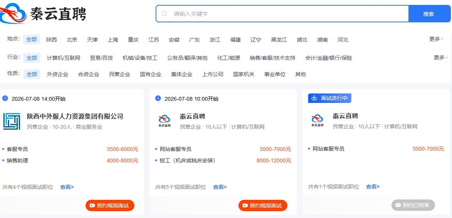The width and height of the screenshot is (452, 218).
Task: Filter company type by 外资企业
Action: [58, 74]
